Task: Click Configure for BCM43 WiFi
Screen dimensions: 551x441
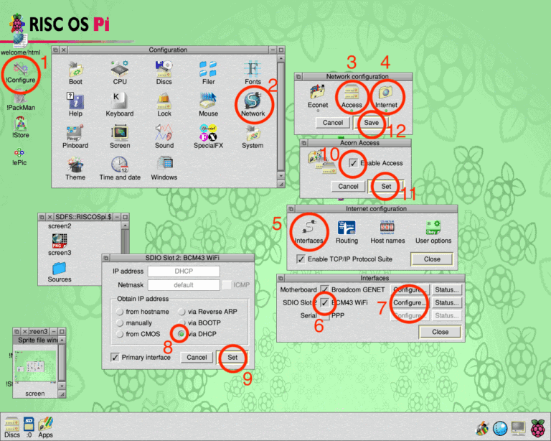Action: 410,302
